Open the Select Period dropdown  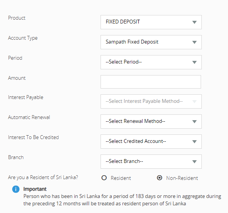[x=151, y=62]
